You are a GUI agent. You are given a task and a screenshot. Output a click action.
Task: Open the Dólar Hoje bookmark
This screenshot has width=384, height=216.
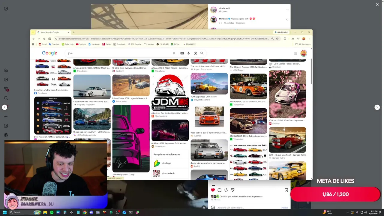tap(67, 44)
